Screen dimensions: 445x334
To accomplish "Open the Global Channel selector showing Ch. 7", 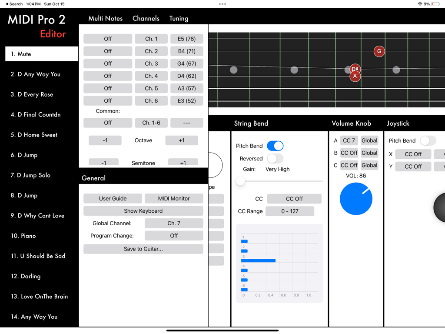I will click(174, 223).
